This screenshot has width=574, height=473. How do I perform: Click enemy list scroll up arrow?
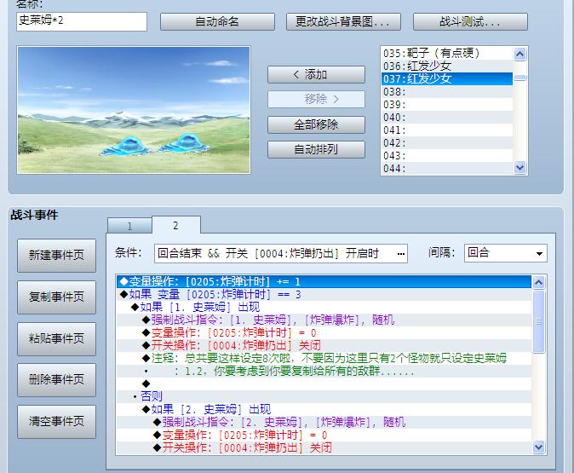pos(519,55)
